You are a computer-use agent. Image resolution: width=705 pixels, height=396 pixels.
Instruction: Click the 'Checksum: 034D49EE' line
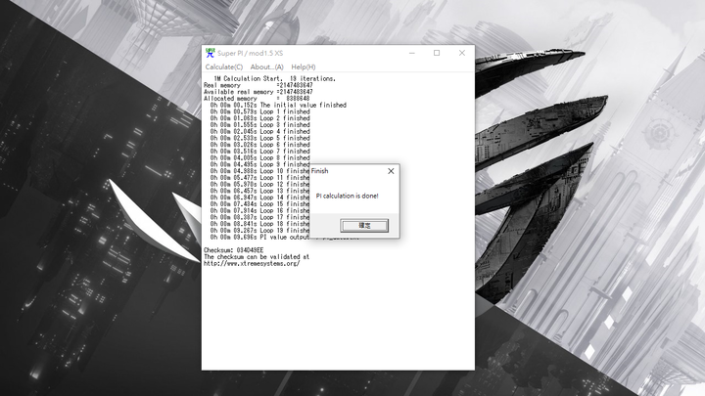(x=234, y=250)
